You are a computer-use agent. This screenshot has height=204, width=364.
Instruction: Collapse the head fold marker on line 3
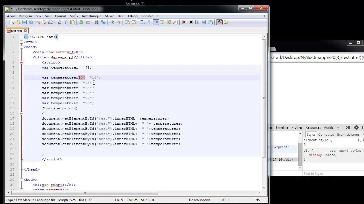(x=21, y=47)
